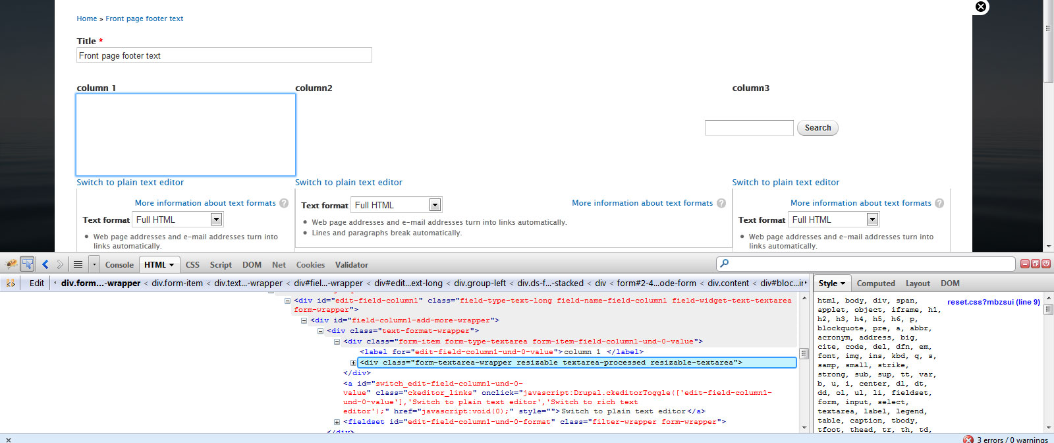Select div.content in the breadcrumb path
This screenshot has height=443, width=1054.
click(728, 283)
